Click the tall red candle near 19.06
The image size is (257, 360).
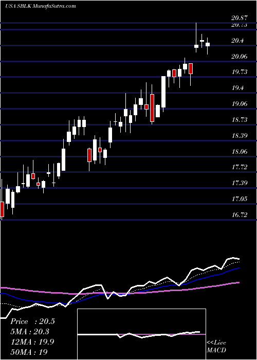(152, 105)
